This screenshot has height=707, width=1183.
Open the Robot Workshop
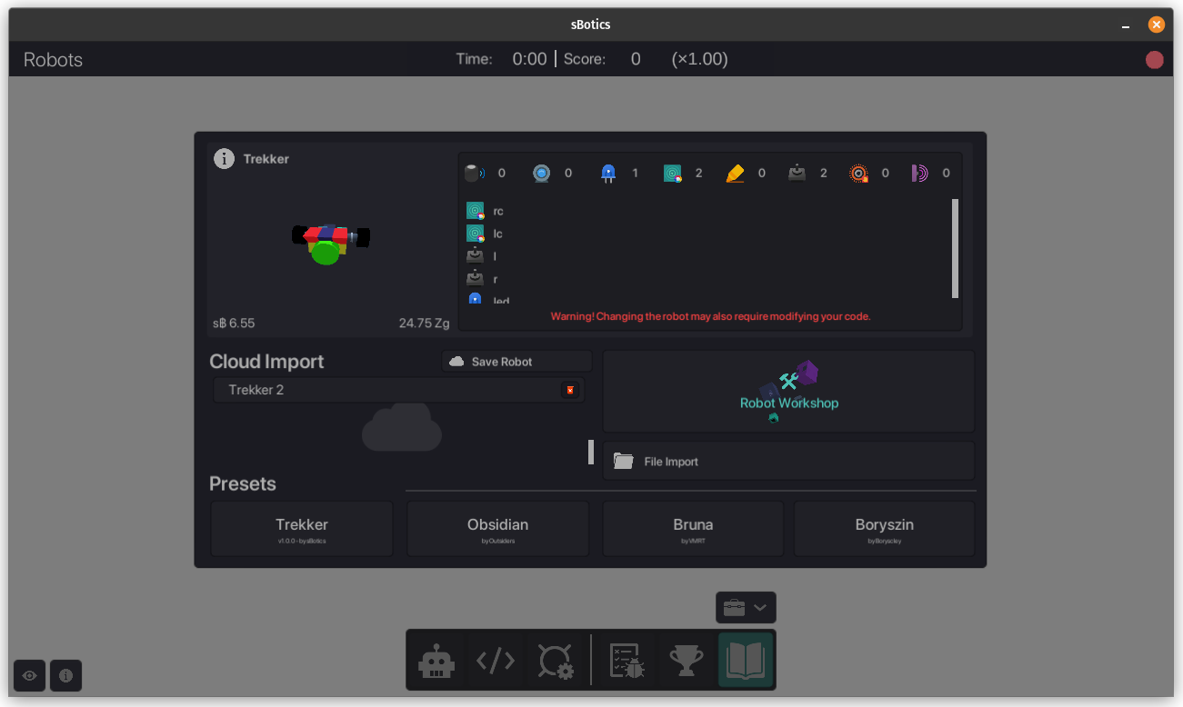(788, 392)
